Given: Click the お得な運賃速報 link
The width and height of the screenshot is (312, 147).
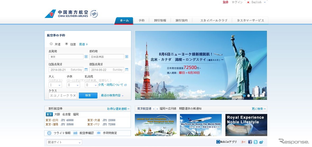Looking at the screenshot, I should click(118, 109).
